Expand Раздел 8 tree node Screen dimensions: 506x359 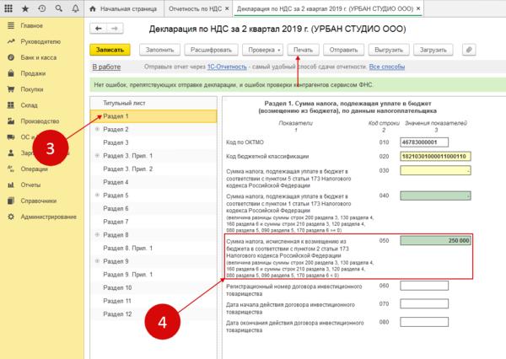(97, 235)
